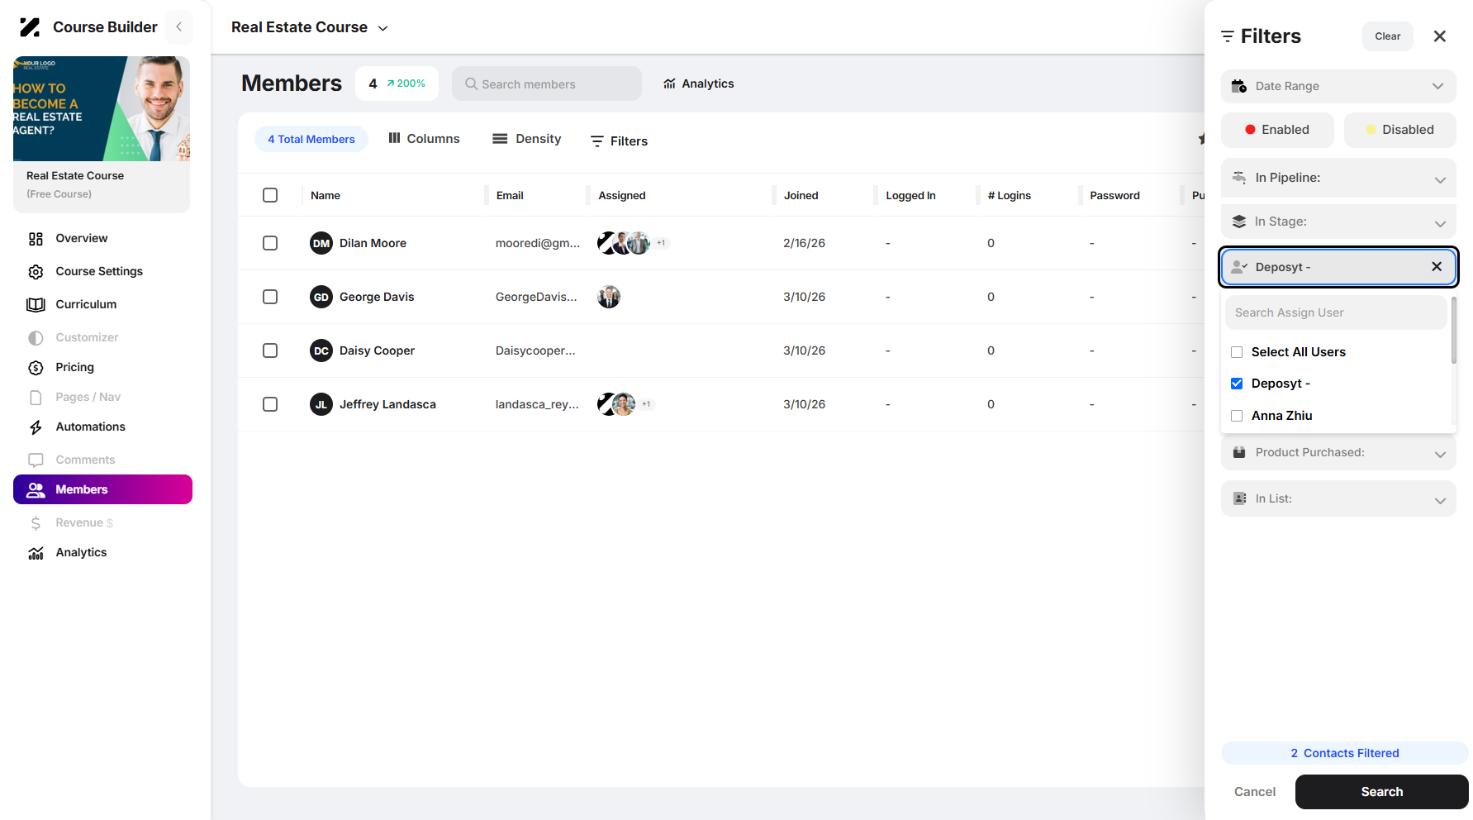The image size is (1473, 820).
Task: Click the 4 Total Members pill
Action: coord(311,139)
